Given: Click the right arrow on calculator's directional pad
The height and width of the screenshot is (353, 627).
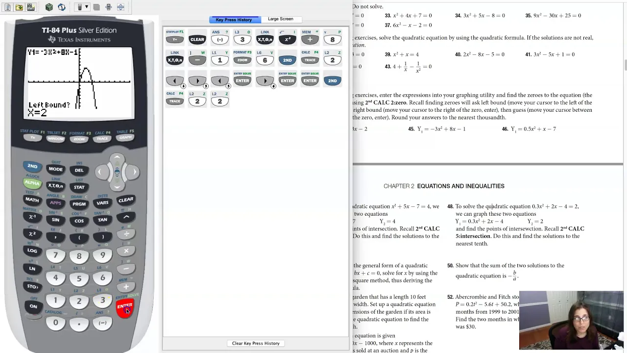Looking at the screenshot, I should pos(134,172).
